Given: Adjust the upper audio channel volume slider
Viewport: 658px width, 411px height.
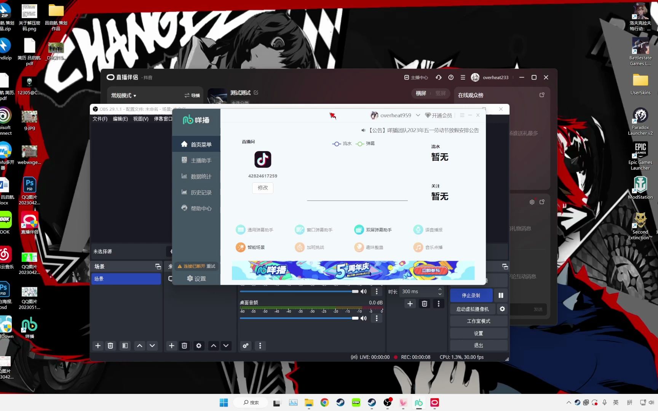Looking at the screenshot, I should (x=299, y=292).
